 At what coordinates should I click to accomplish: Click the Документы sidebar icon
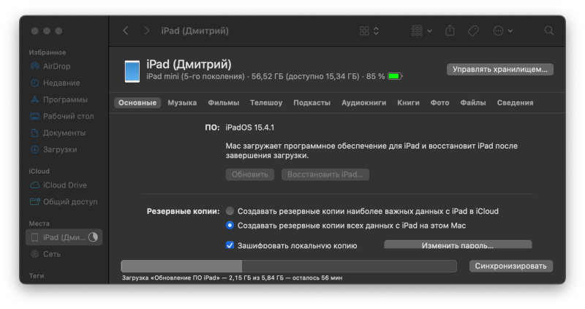coord(34,133)
